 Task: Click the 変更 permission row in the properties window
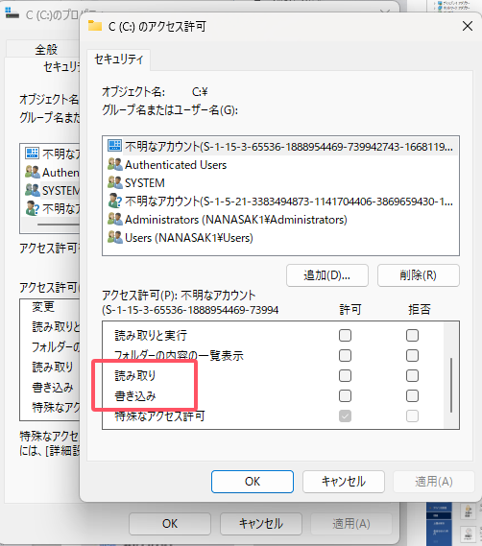[43, 307]
